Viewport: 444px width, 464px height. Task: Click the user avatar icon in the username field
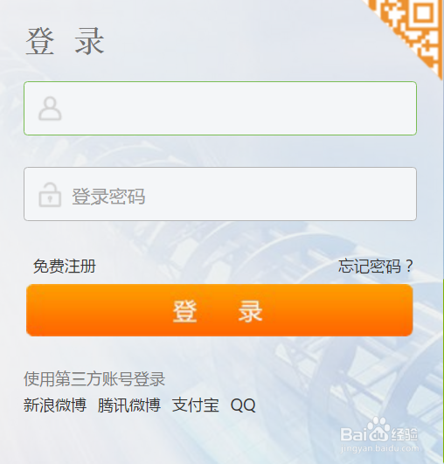click(50, 108)
